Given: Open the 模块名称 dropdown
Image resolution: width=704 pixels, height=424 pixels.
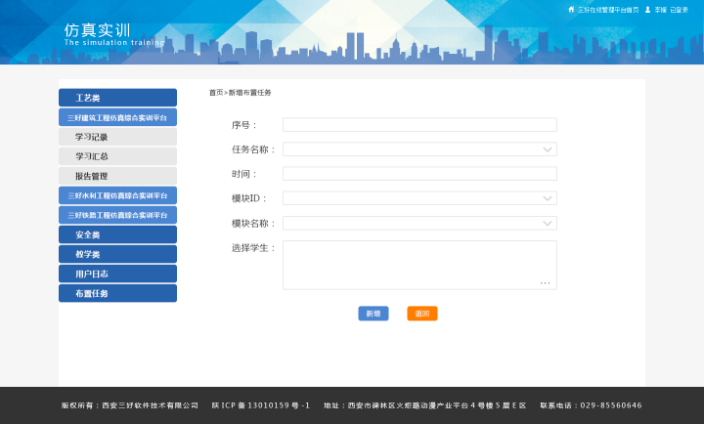Looking at the screenshot, I should tap(548, 223).
